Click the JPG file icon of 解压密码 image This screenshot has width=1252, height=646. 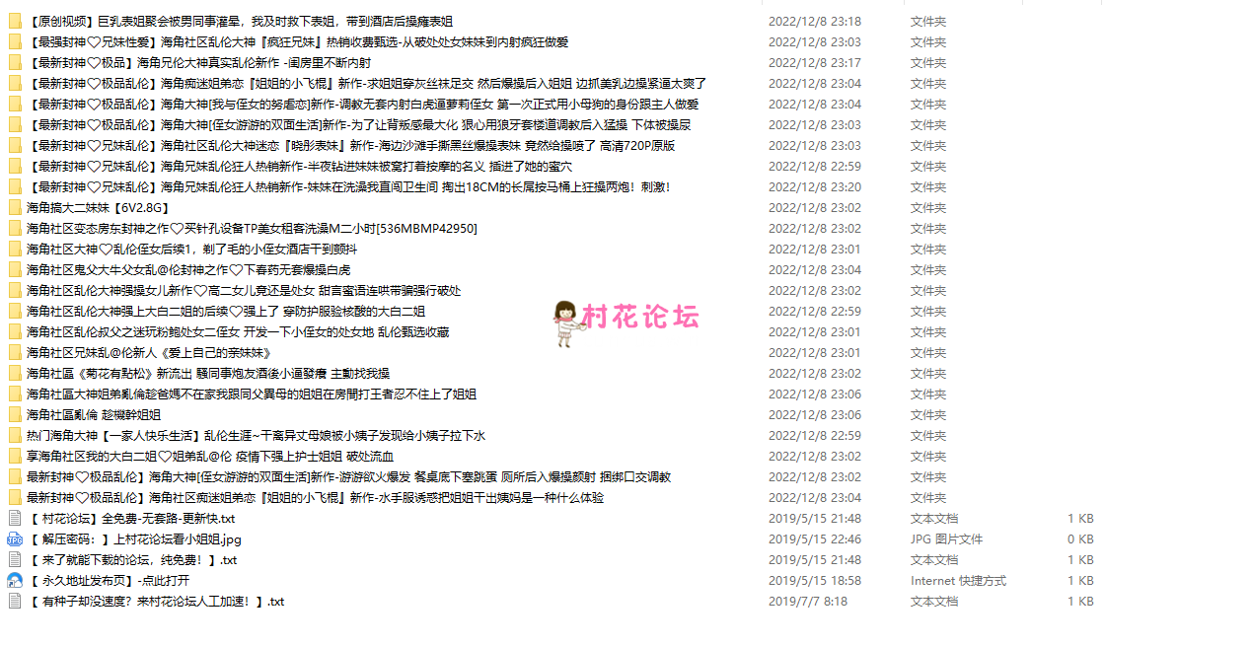(14, 538)
